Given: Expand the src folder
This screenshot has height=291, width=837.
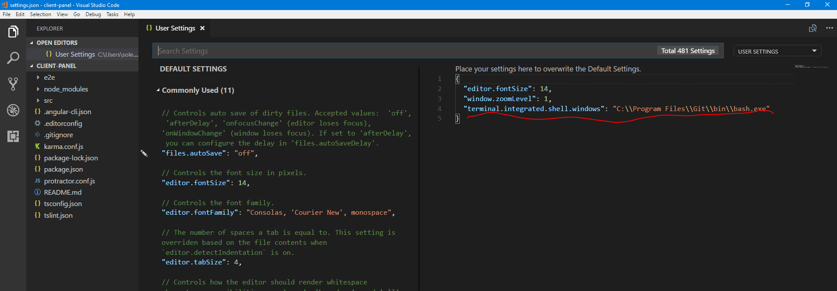Looking at the screenshot, I should click(x=82, y=101).
